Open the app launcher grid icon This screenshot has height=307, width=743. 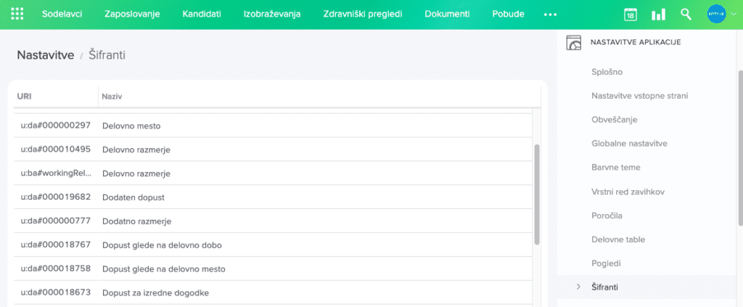pyautogui.click(x=18, y=15)
